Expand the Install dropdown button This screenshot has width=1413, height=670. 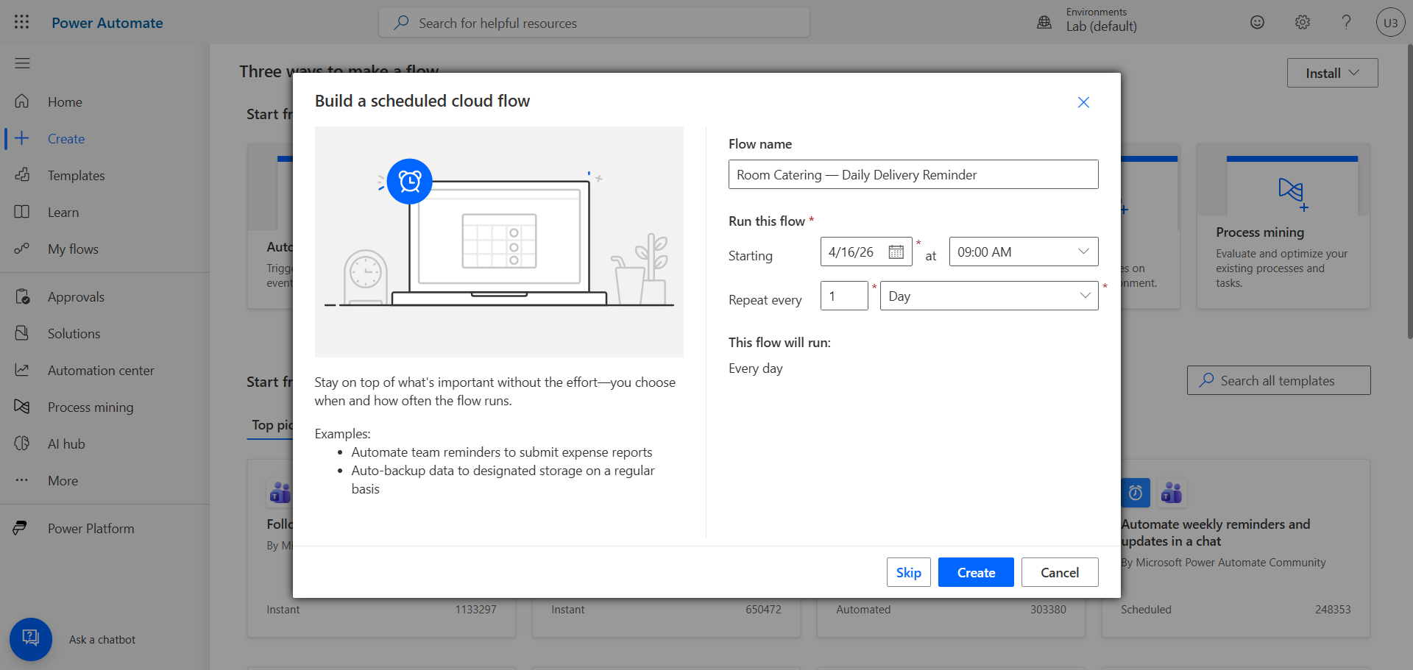pos(1332,73)
